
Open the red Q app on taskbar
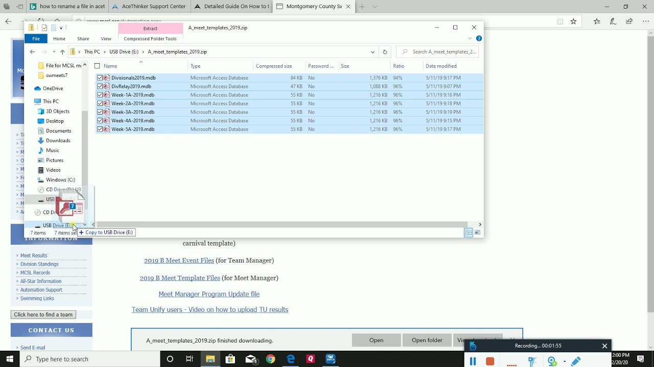[x=310, y=359]
